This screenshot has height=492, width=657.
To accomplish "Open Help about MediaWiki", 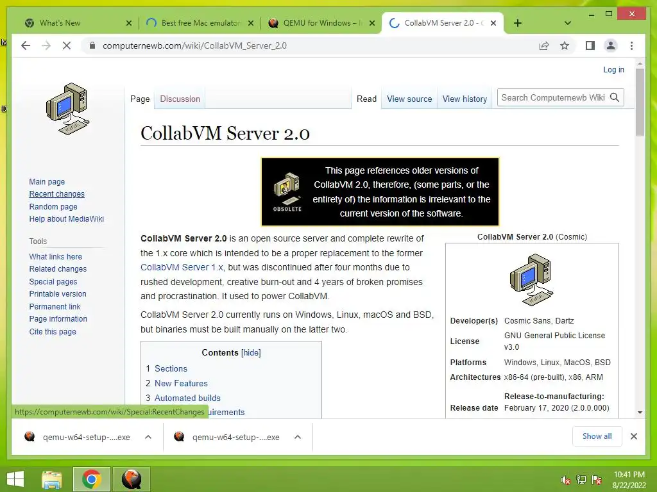I will [66, 219].
